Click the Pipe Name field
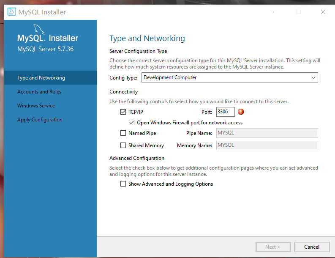Screen dimensions: 335x258 267,133
